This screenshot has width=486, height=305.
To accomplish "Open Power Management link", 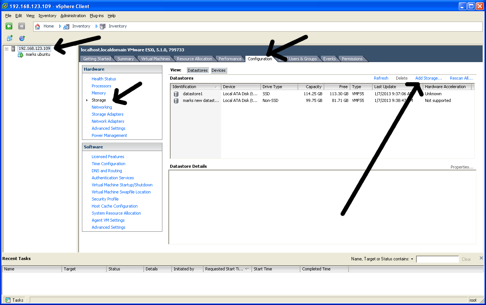I will [109, 135].
